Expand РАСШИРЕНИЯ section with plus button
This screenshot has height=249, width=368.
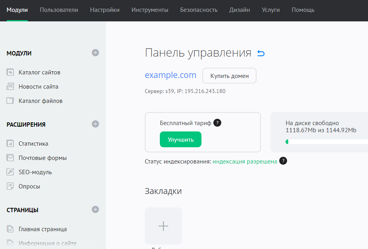(x=95, y=124)
